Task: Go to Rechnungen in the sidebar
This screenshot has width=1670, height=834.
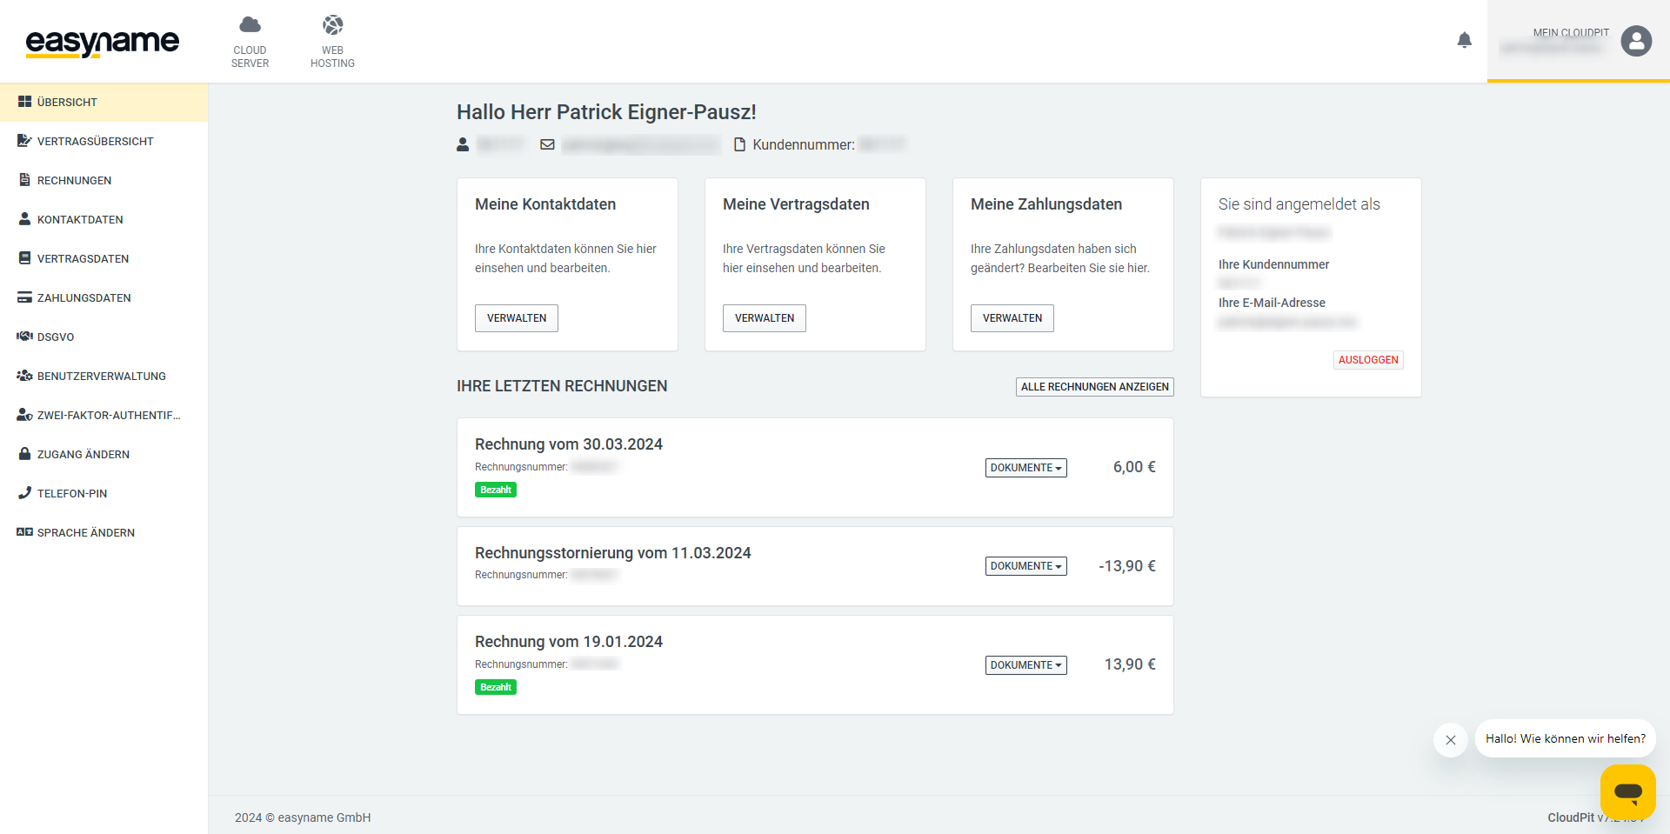Action: click(x=74, y=181)
